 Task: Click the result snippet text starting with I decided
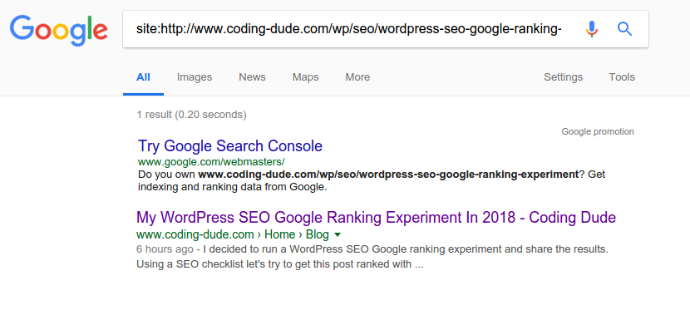(372, 257)
